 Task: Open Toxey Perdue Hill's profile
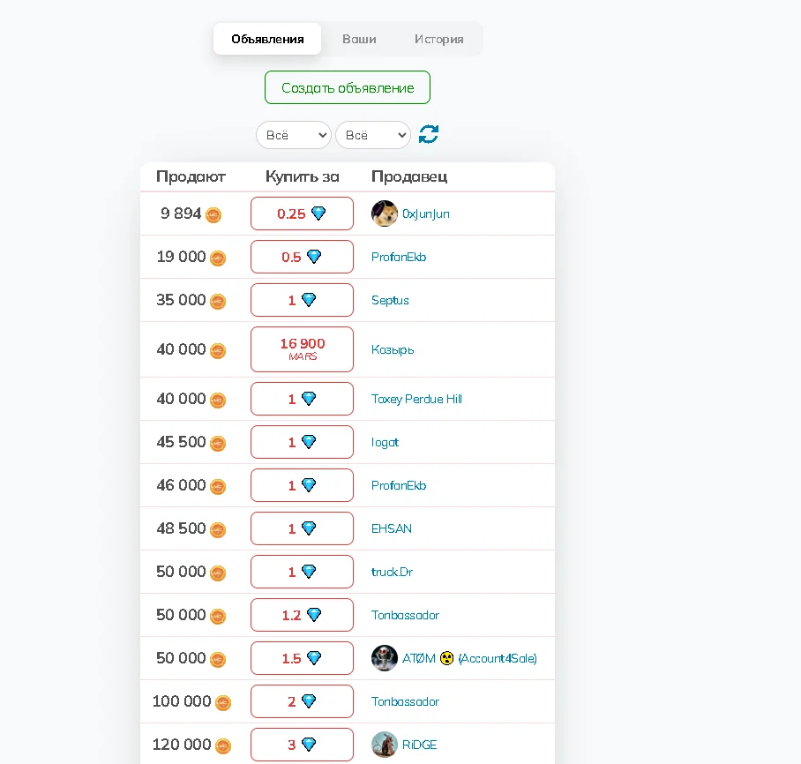(x=416, y=399)
